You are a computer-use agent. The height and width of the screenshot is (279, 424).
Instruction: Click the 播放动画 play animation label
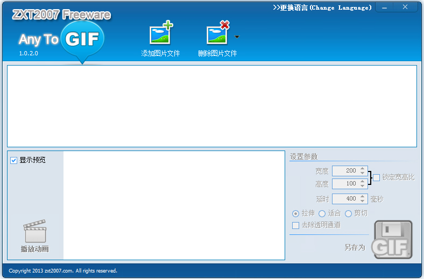[x=35, y=249]
